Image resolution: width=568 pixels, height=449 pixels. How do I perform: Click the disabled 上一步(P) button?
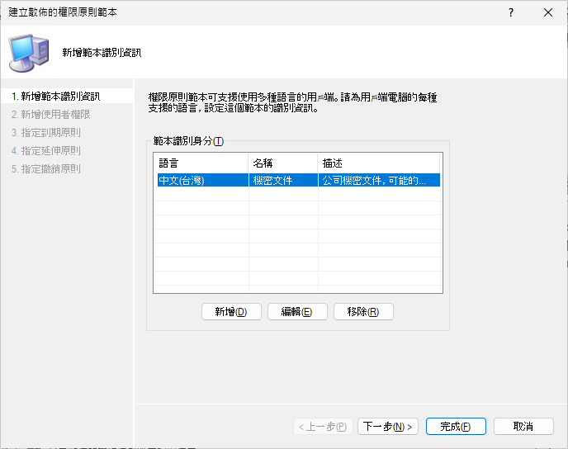(323, 426)
